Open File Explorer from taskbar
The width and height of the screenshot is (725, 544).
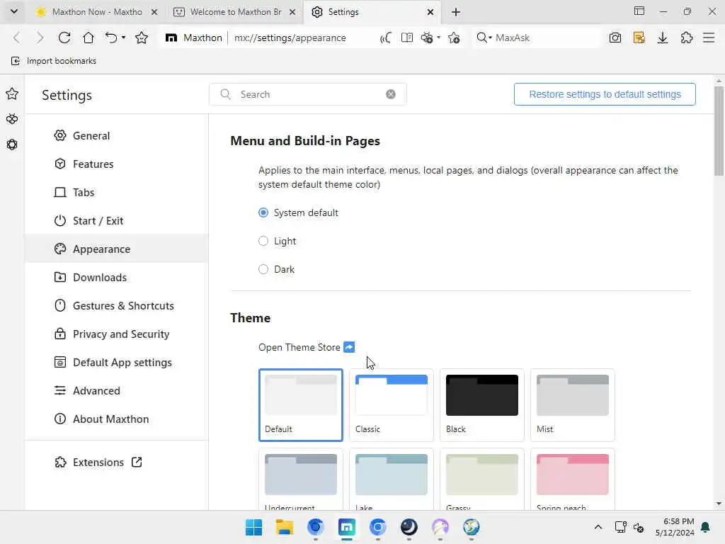285,527
